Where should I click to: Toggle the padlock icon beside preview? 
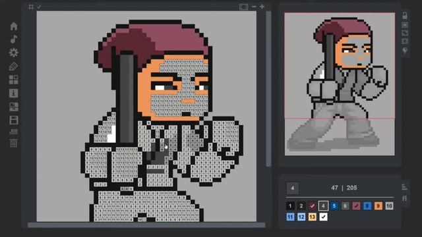(x=405, y=15)
